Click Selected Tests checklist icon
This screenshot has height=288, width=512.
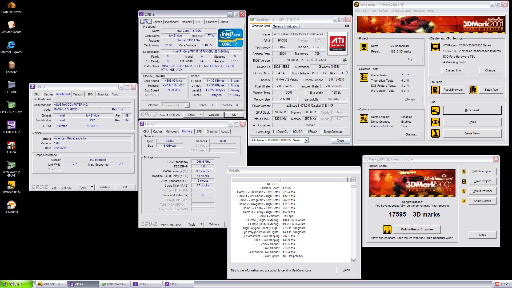364,77
